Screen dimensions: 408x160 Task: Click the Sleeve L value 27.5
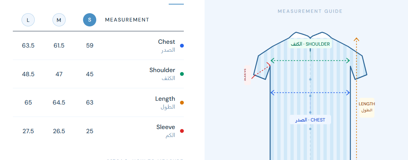click(28, 131)
